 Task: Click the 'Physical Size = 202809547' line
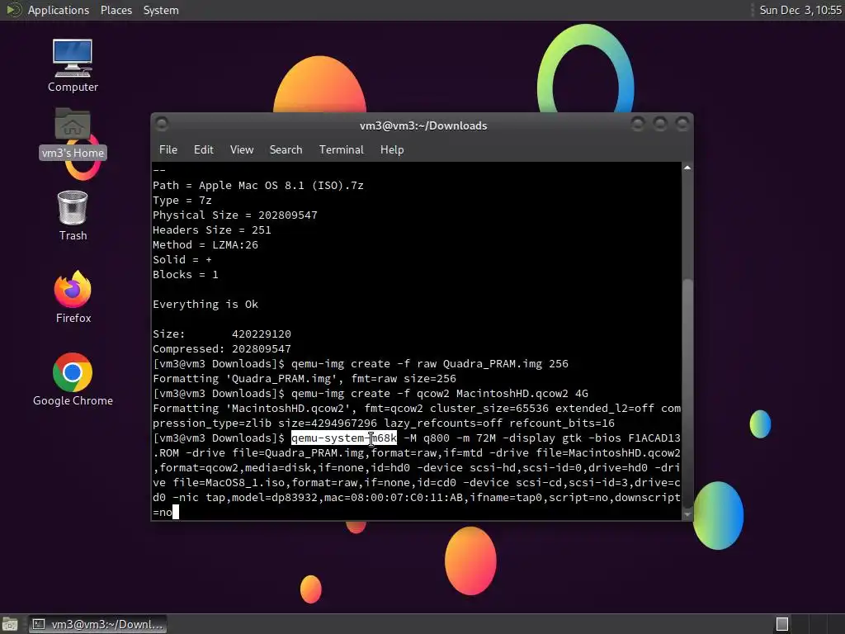[235, 215]
